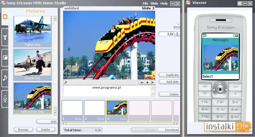The image size is (255, 137).
Task: Stop the slide sound playback
Action: click(x=147, y=82)
